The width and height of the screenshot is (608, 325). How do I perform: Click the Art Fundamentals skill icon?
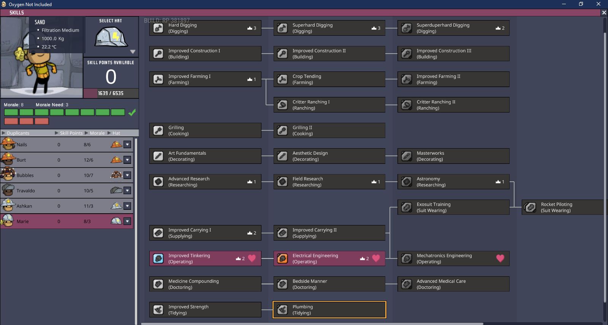[x=158, y=156]
